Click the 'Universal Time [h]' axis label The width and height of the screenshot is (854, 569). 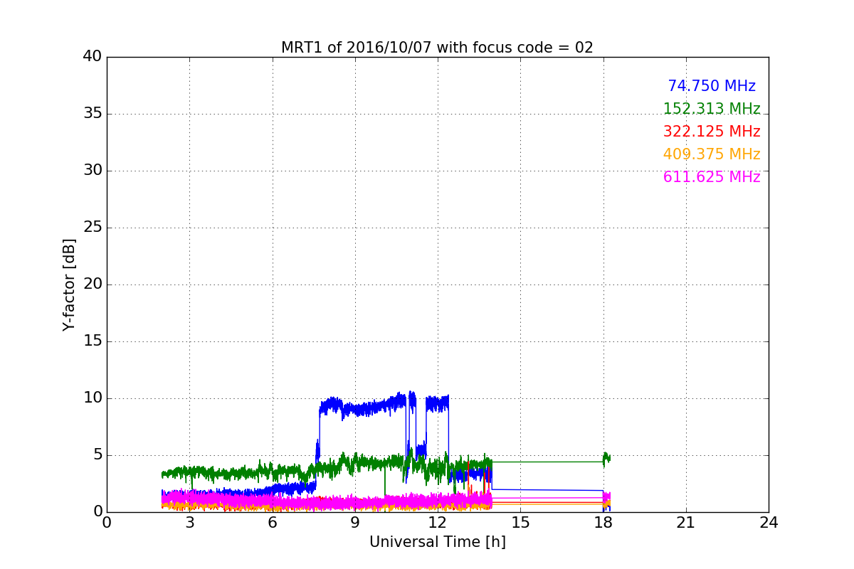click(x=437, y=542)
